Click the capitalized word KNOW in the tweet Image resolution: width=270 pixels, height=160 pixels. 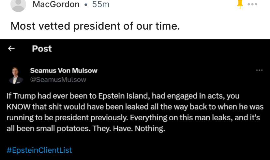17,107
